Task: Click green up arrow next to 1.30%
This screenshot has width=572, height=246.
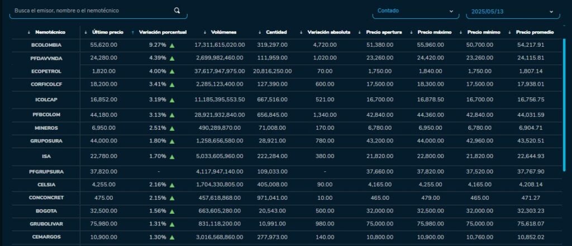Action: (x=172, y=237)
